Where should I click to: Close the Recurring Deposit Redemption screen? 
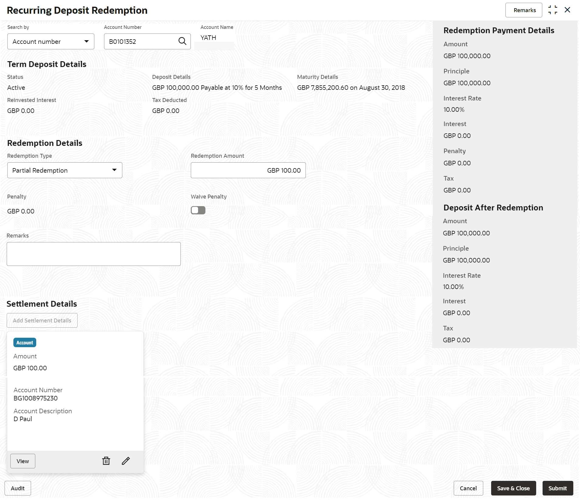(567, 10)
